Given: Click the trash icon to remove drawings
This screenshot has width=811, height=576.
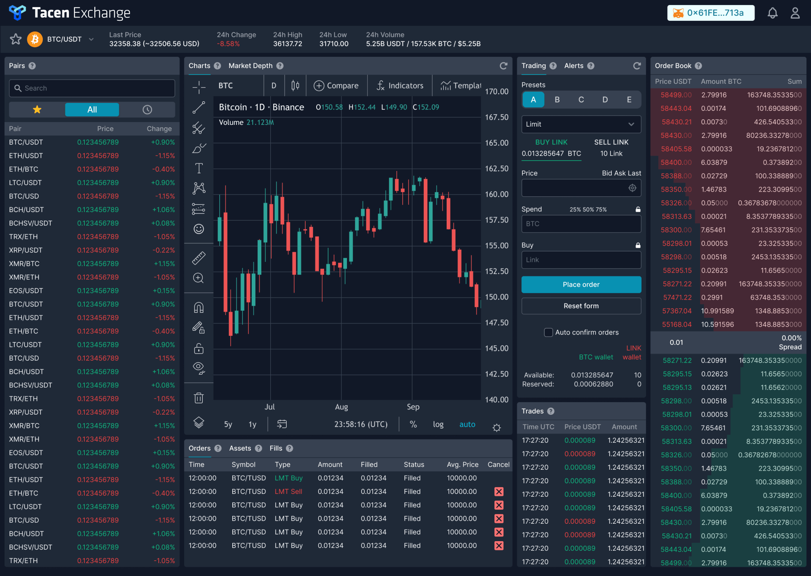Looking at the screenshot, I should click(199, 398).
